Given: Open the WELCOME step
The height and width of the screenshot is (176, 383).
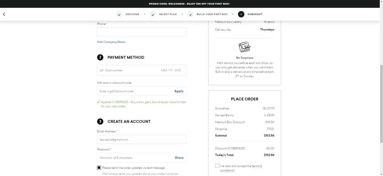Looking at the screenshot, I should [132, 14].
